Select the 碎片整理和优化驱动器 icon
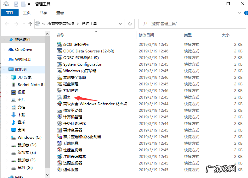Image resolution: width=248 pixels, height=178 pixels. pos(59,137)
